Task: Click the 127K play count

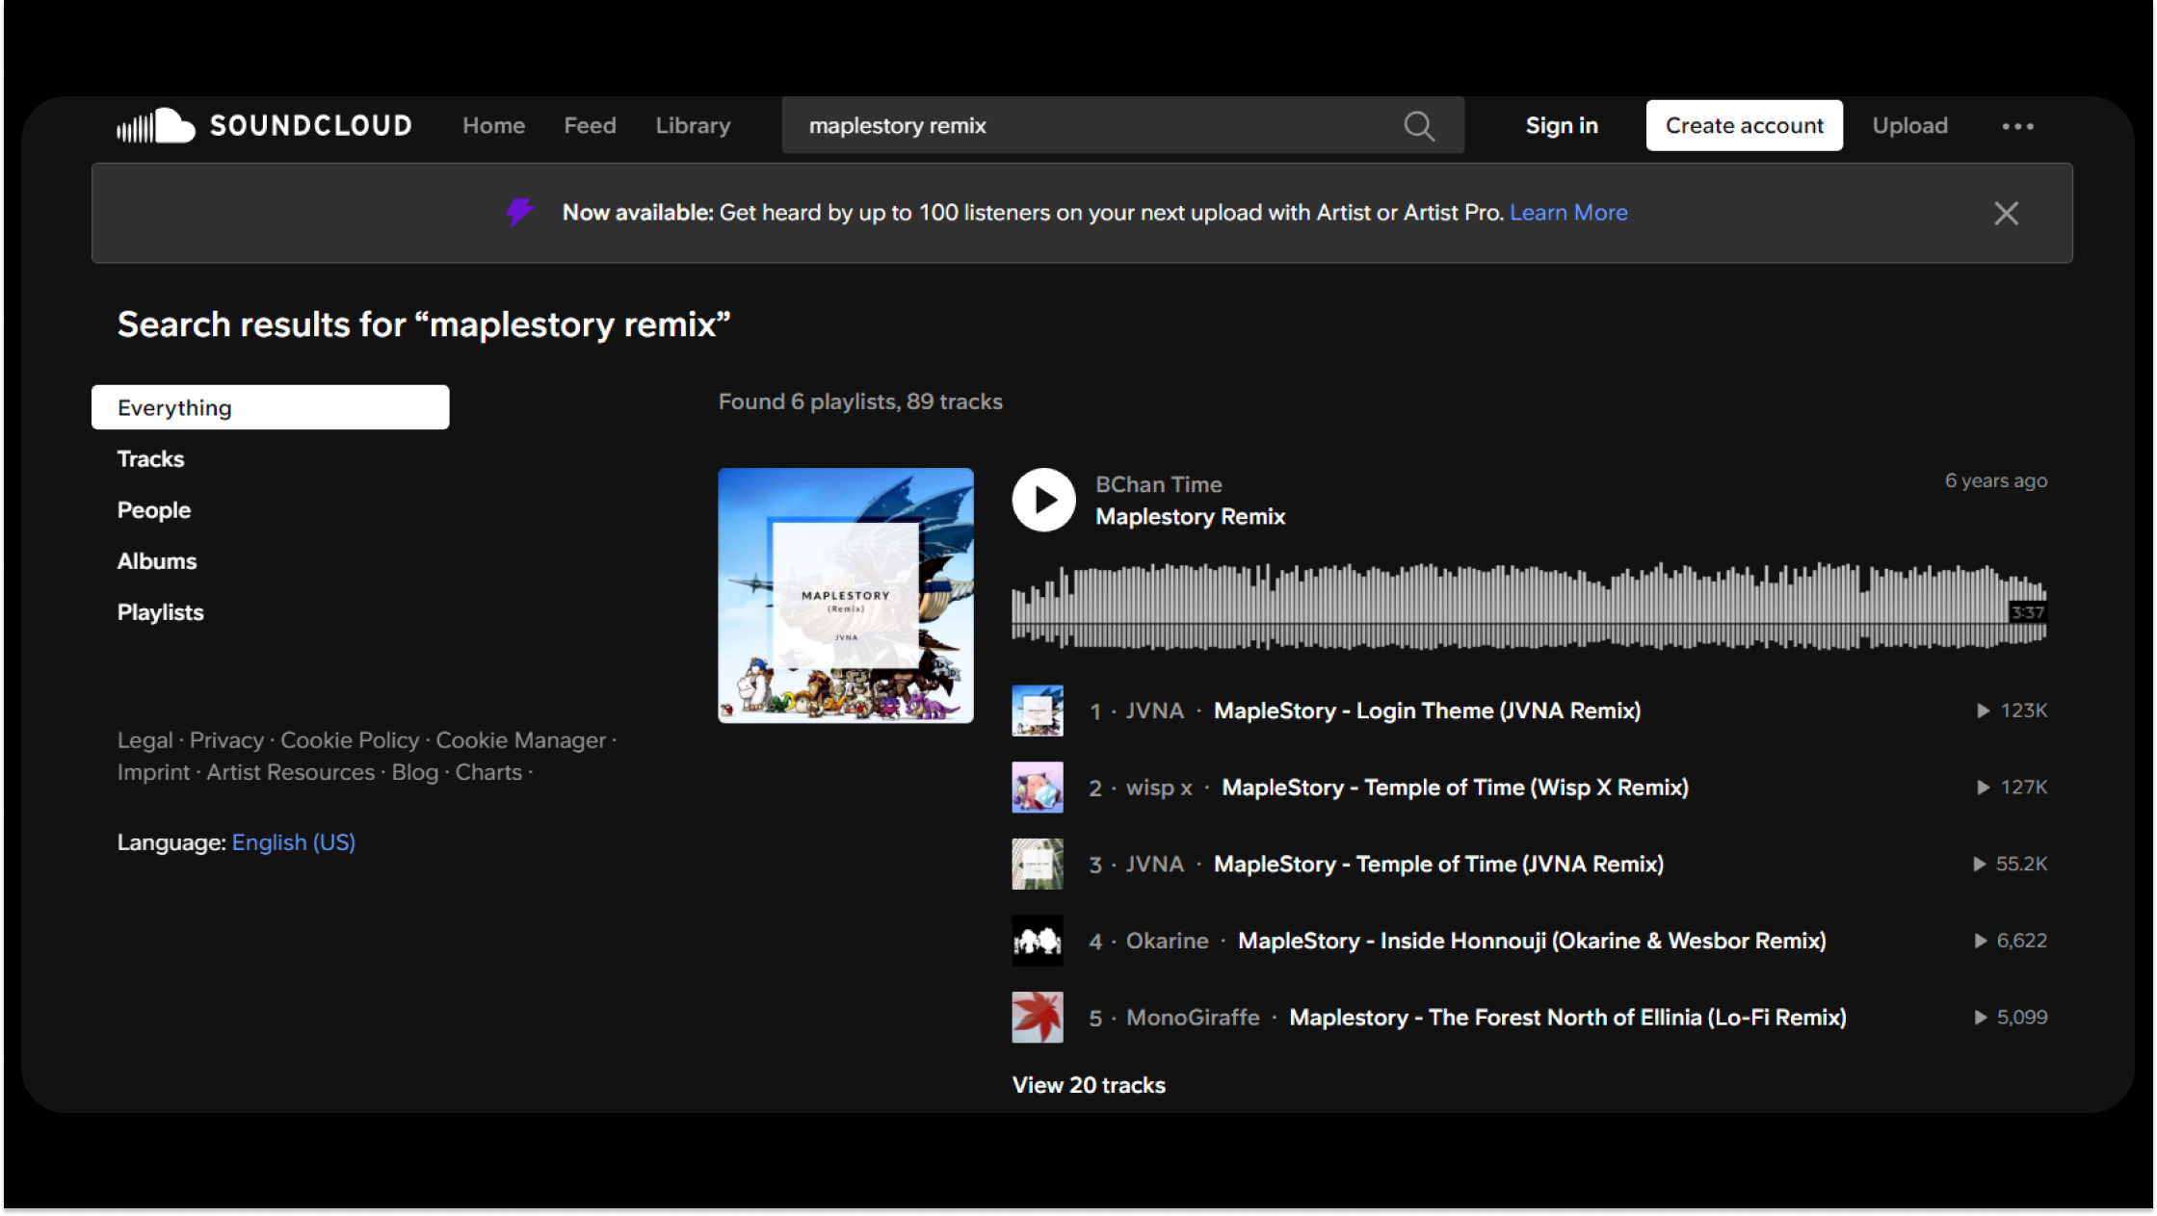Action: [x=2012, y=788]
